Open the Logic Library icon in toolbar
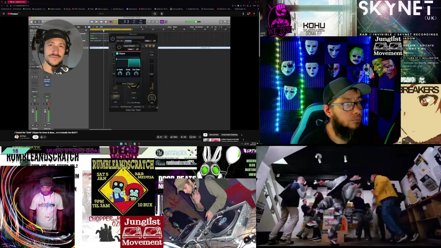 [32, 22]
